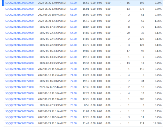Open contract SQQQ221216C00074000
Screen dimensions: 165x127
19,93
